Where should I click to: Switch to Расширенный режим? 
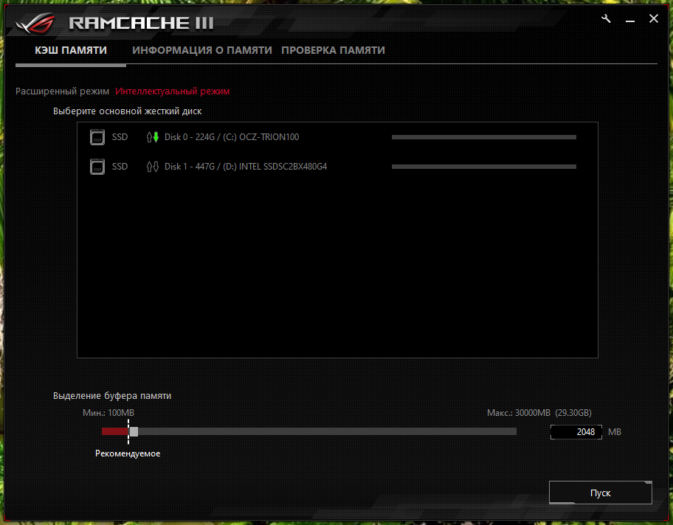click(x=62, y=91)
